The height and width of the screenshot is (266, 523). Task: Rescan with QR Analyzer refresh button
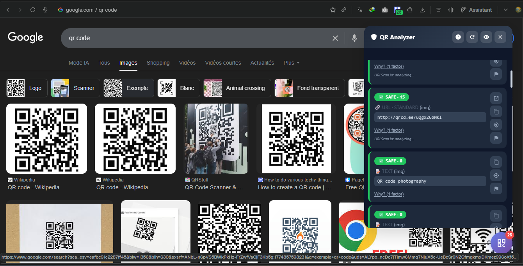point(472,37)
